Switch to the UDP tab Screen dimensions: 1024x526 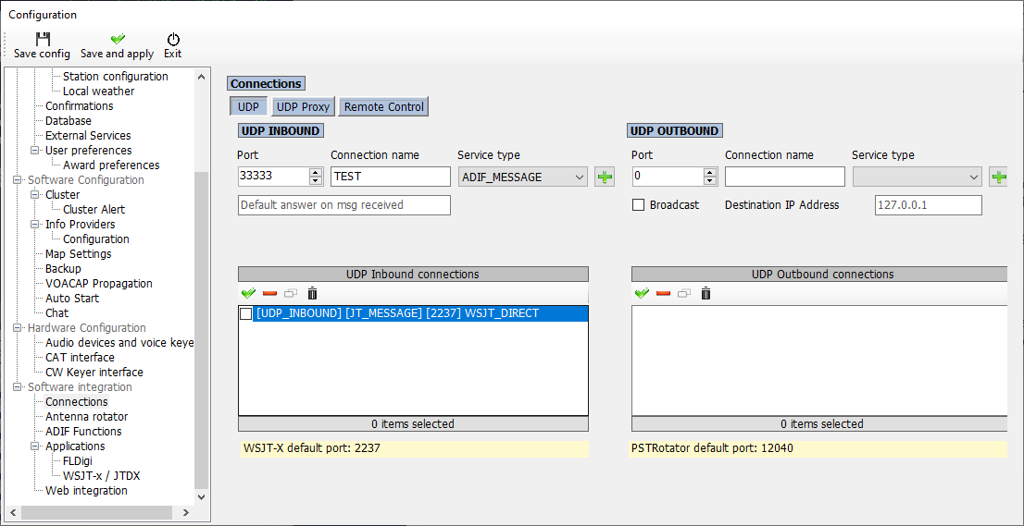coord(248,107)
